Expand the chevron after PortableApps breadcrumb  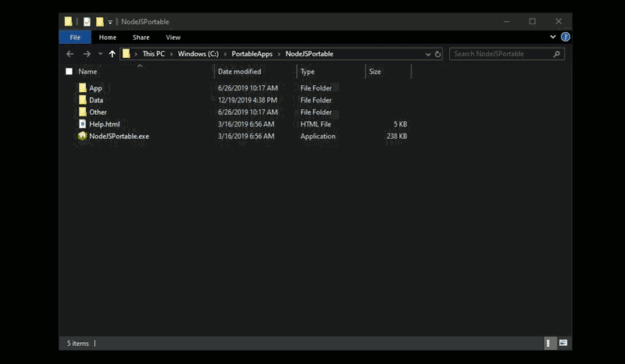click(279, 54)
